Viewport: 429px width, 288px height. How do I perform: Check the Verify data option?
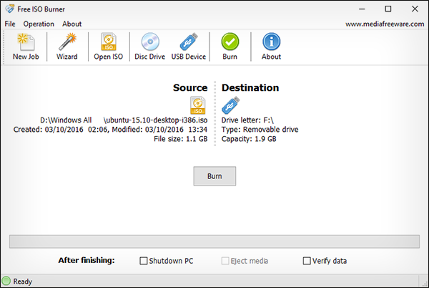click(307, 261)
